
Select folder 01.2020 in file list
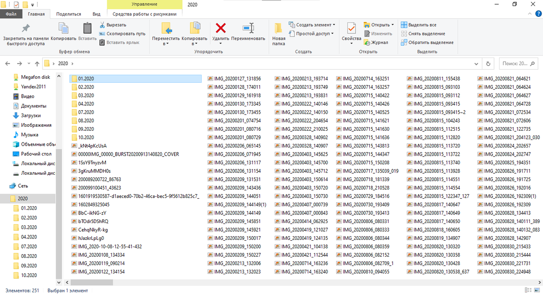click(136, 78)
